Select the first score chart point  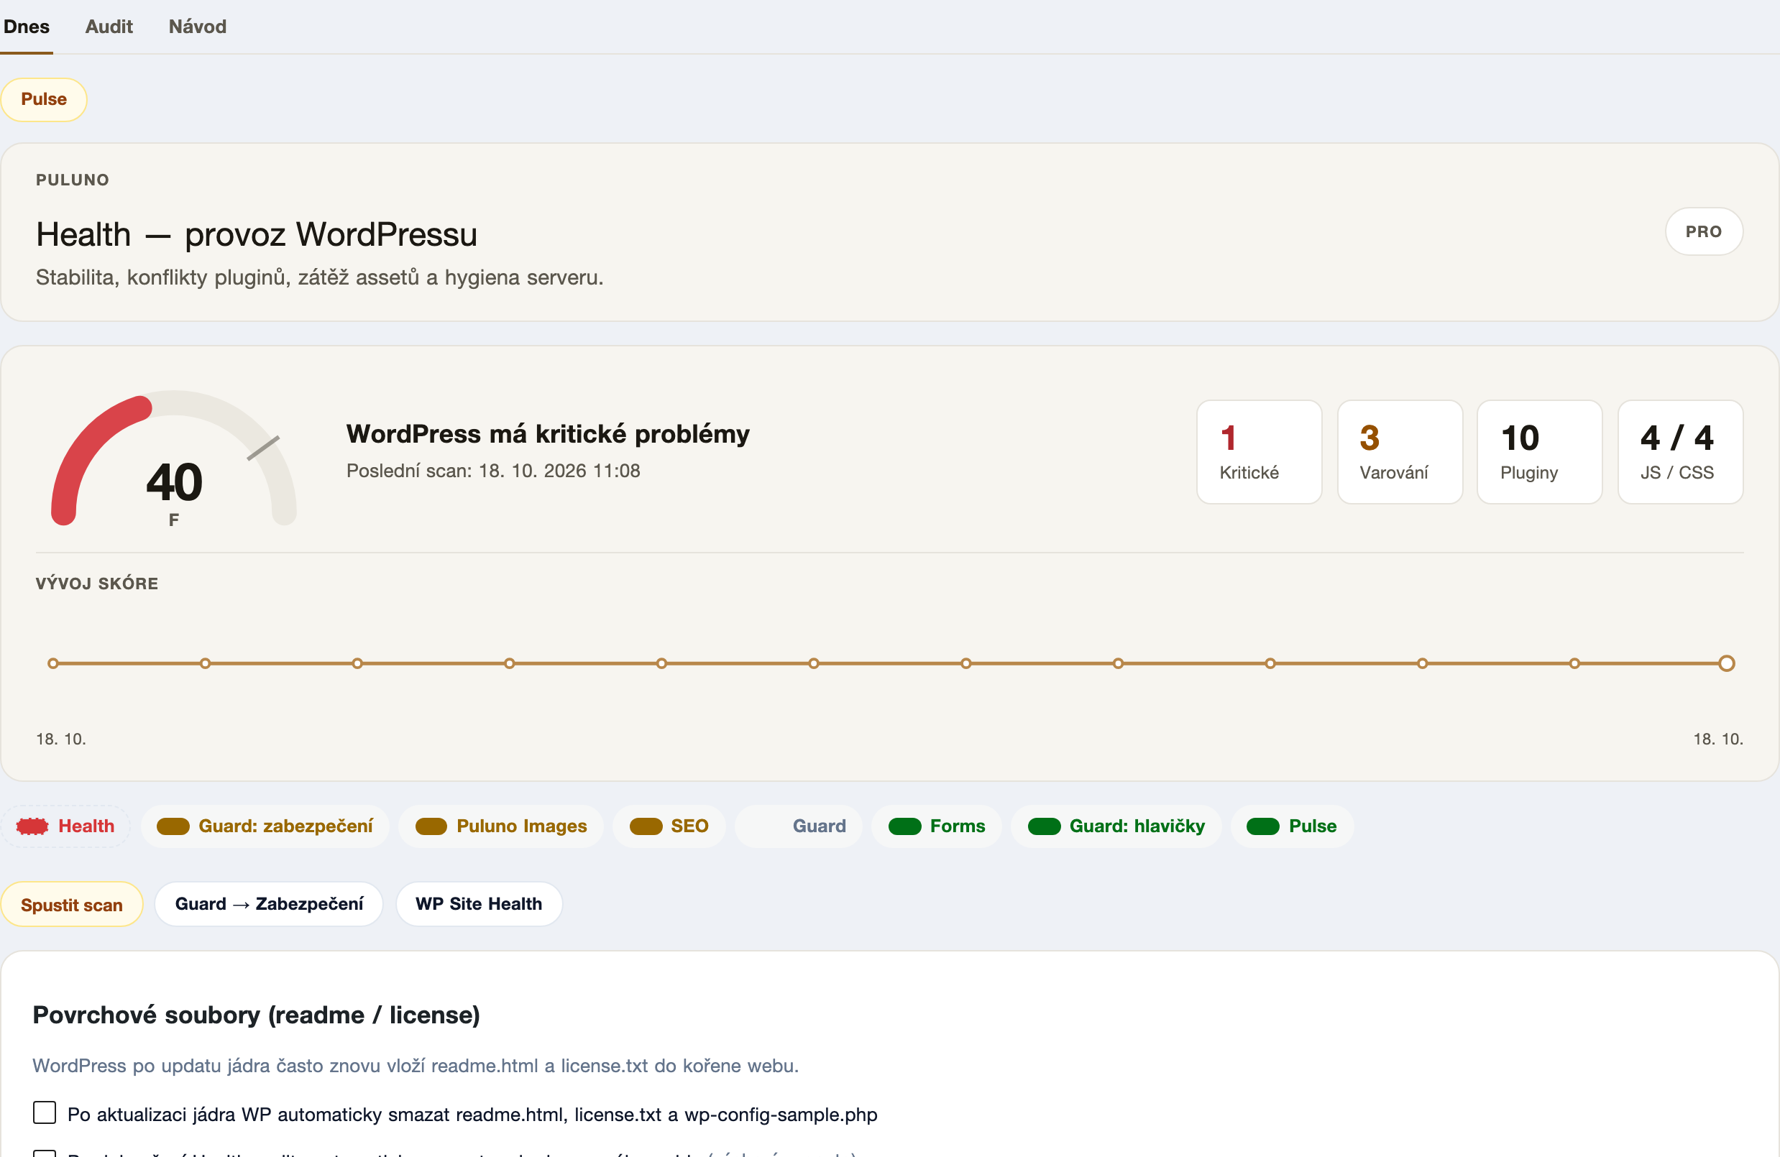tap(53, 664)
